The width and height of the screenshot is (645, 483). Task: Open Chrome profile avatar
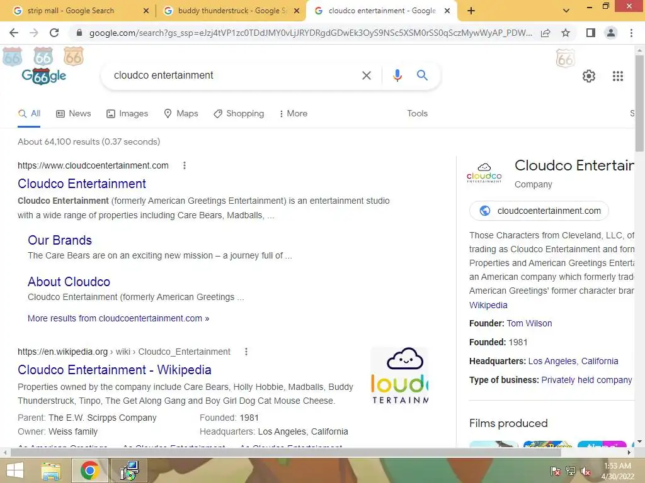pyautogui.click(x=611, y=33)
